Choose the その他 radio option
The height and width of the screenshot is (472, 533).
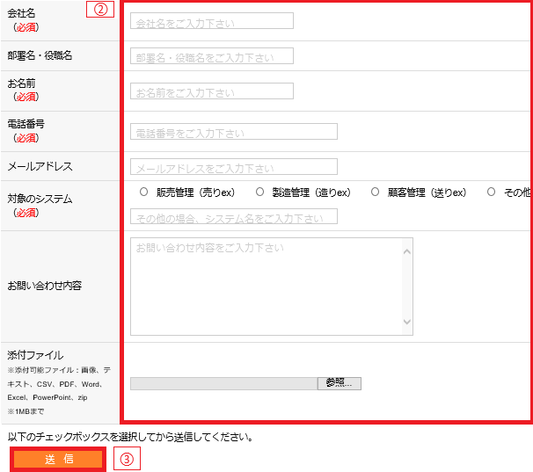(x=491, y=192)
